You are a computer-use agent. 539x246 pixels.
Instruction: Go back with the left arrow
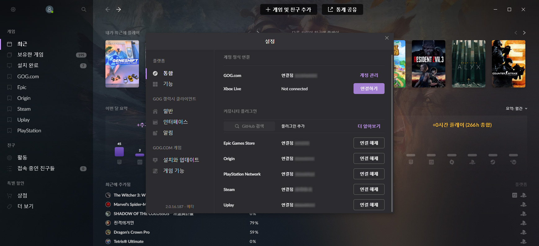tap(108, 10)
